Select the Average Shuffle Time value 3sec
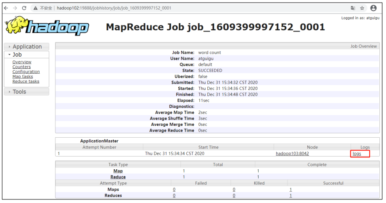 coord(202,118)
